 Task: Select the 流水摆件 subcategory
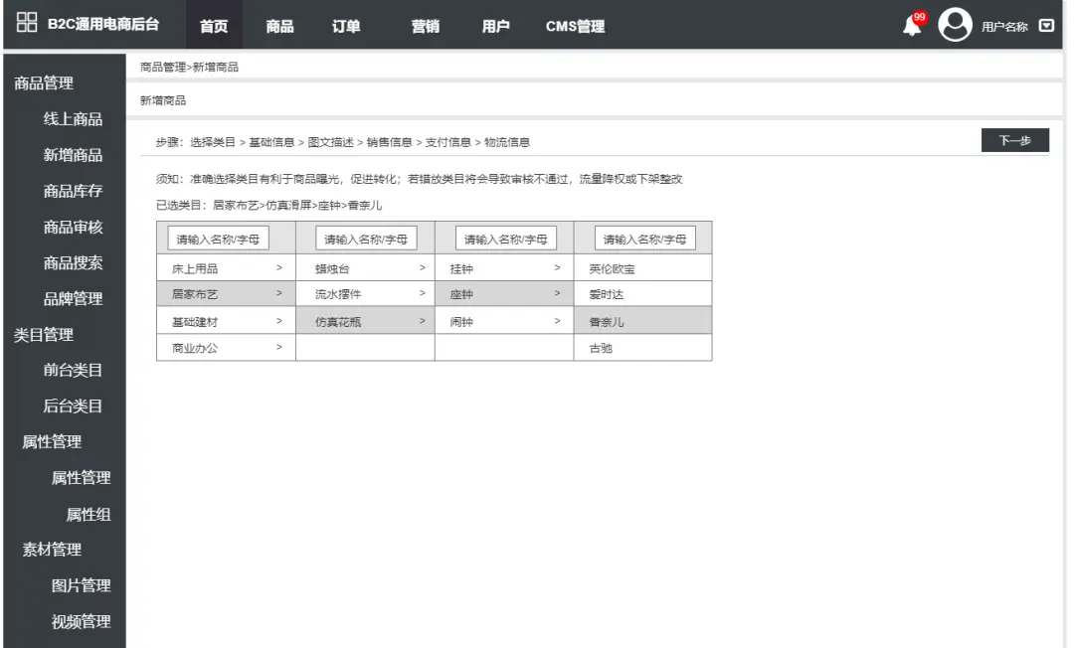[338, 294]
